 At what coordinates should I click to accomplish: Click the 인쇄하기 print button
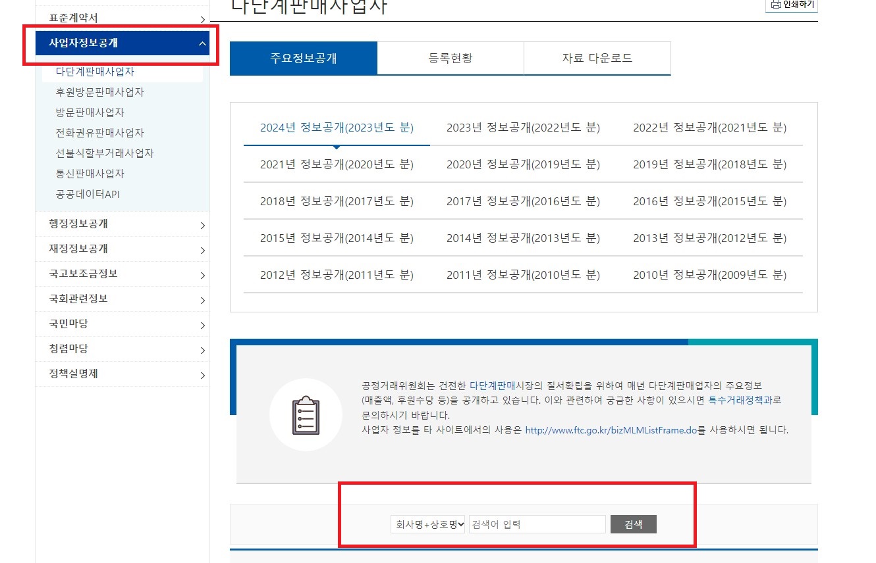coord(791,5)
